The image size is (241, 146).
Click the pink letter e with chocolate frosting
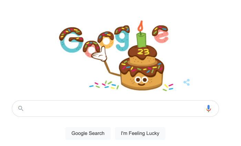point(160,34)
